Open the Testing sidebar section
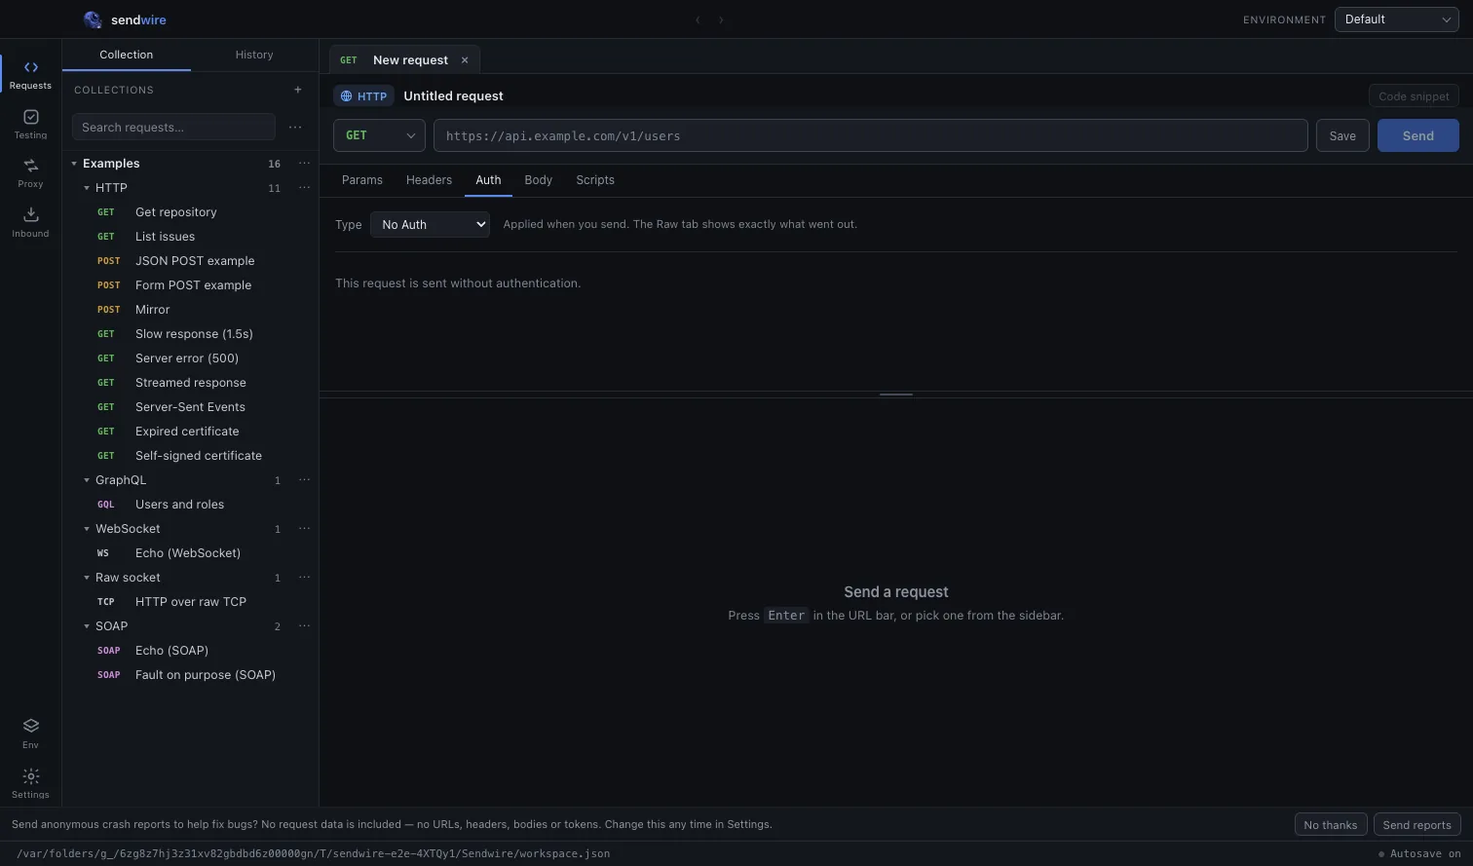This screenshot has height=866, width=1473. [30, 124]
